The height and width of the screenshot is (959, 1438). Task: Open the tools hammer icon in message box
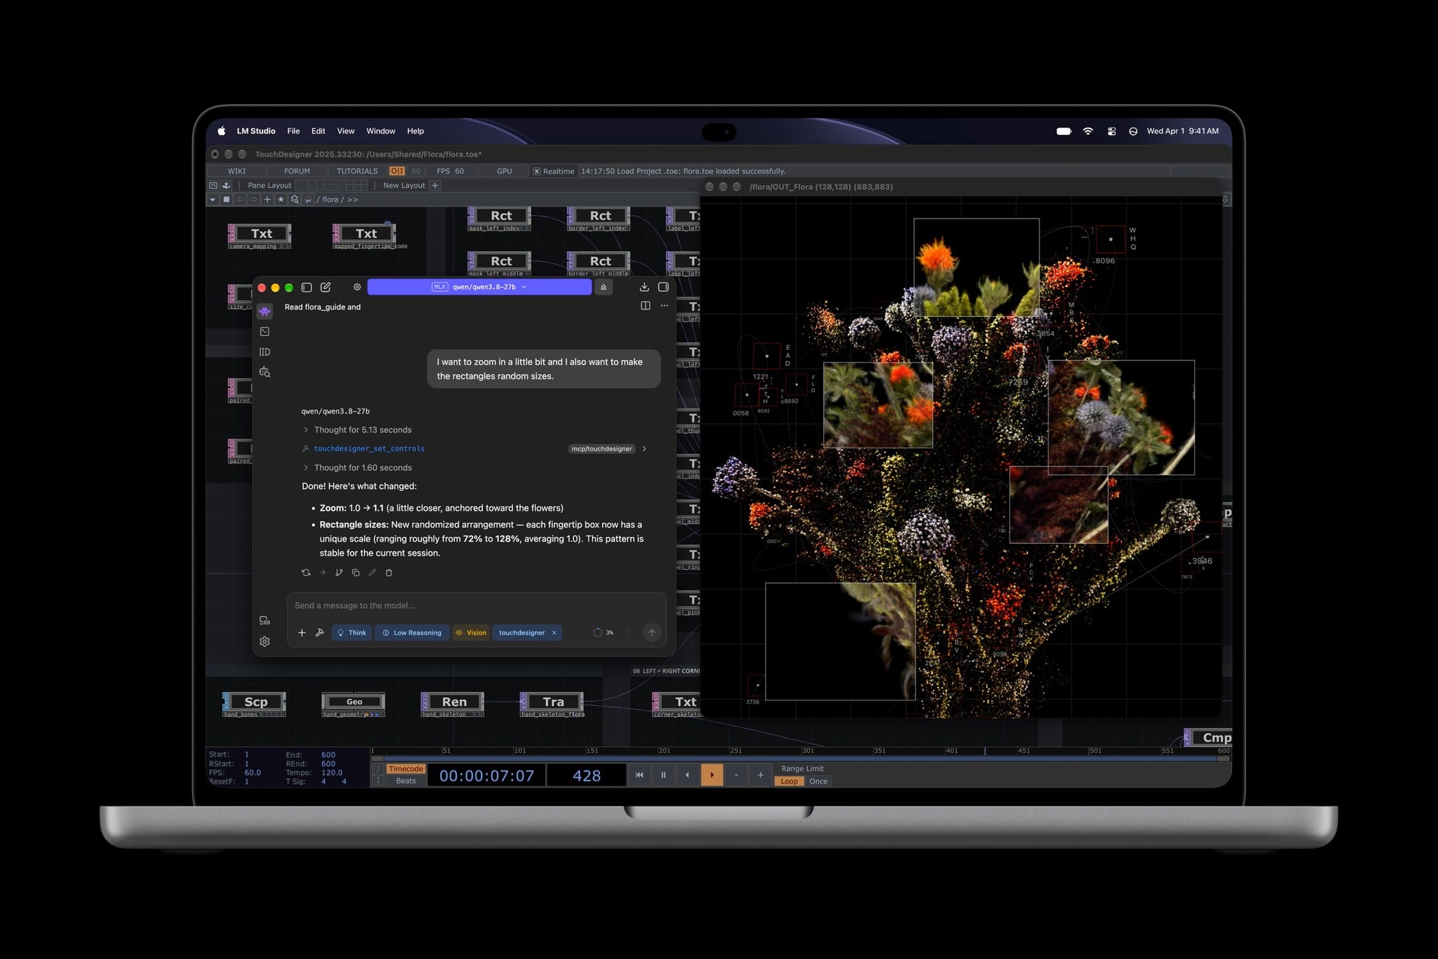click(320, 632)
